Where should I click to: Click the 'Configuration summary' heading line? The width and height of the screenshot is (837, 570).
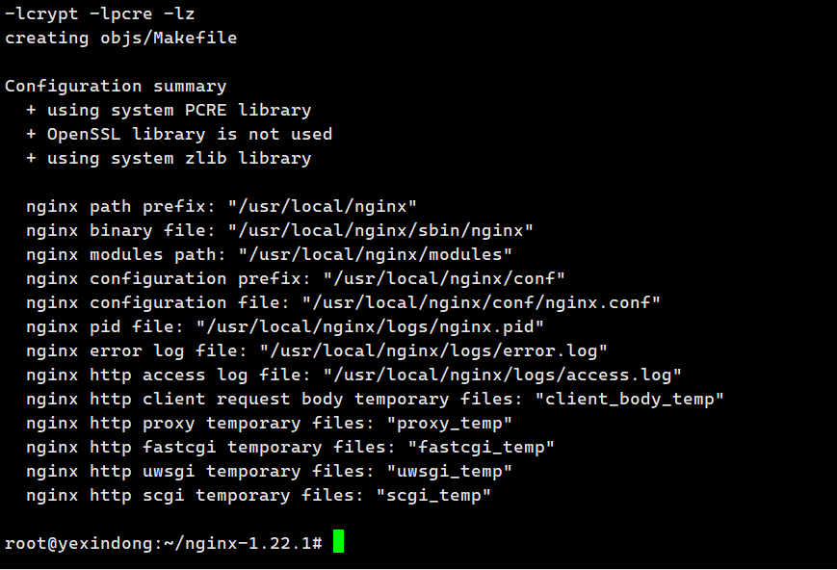116,86
